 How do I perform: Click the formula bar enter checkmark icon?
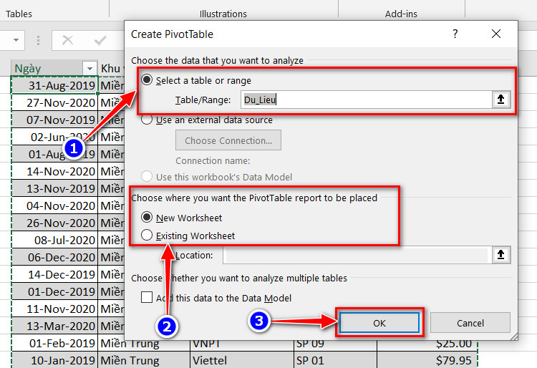[100, 40]
